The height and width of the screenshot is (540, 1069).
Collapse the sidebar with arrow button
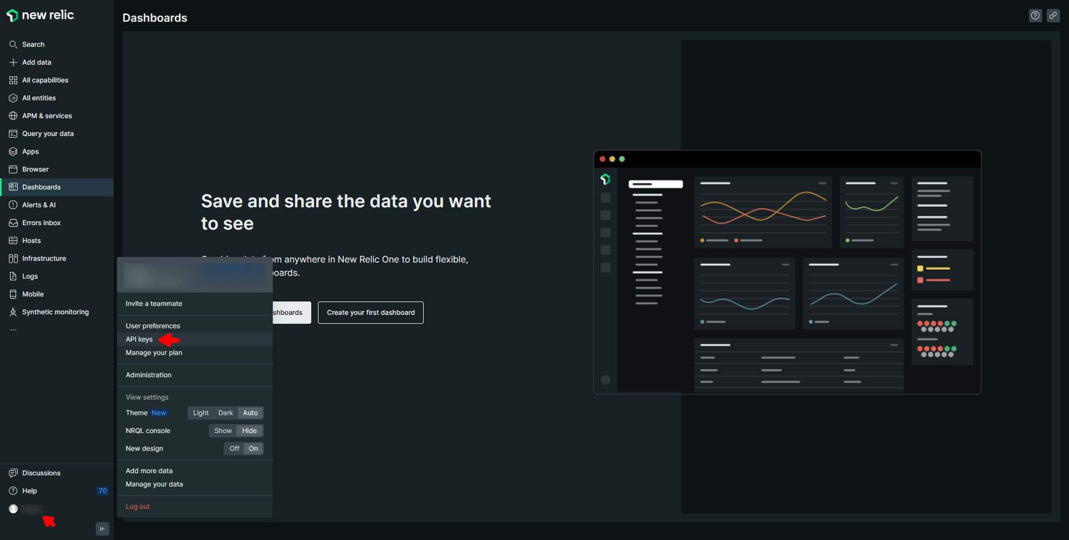tap(102, 529)
